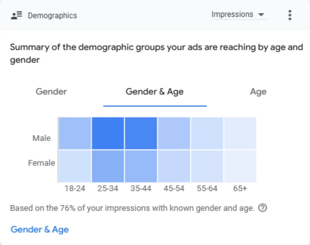This screenshot has height=245, width=310.
Task: Select the Male 35-44 heatmap cell
Action: pyautogui.click(x=141, y=133)
